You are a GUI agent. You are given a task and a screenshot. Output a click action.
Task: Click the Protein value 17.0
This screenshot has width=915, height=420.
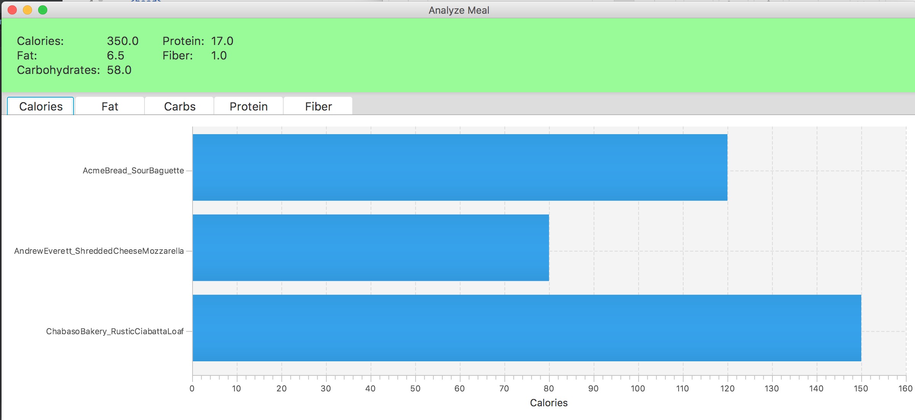pyautogui.click(x=222, y=41)
